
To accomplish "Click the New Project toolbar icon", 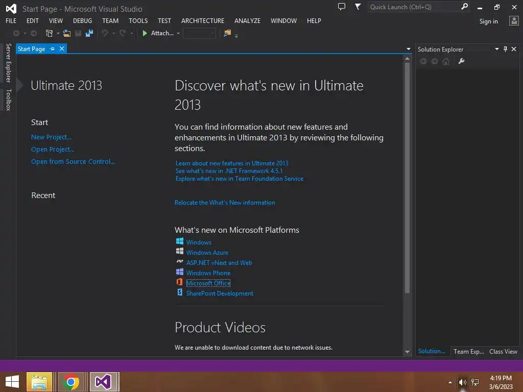I will 49,33.
